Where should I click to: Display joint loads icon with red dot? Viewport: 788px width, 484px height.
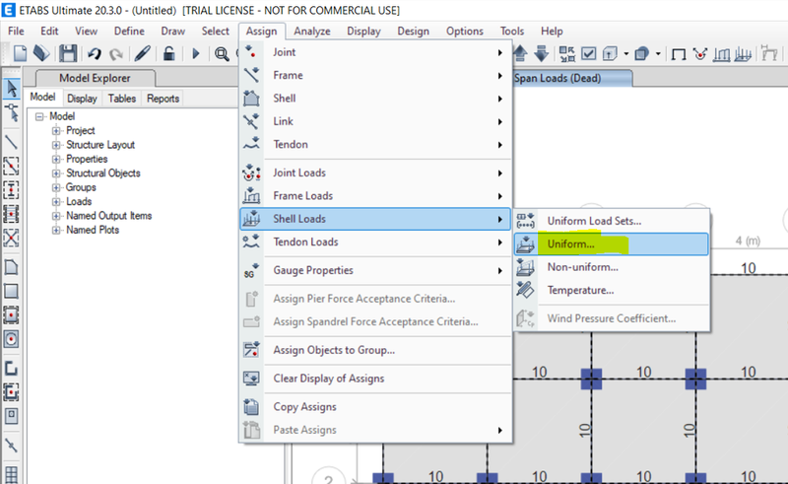click(x=699, y=53)
